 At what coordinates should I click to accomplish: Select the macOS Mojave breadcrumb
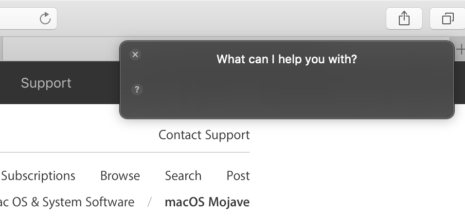pyautogui.click(x=207, y=202)
